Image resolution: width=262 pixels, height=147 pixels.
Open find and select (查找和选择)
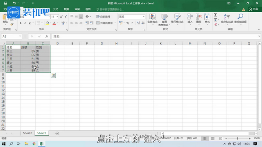(x=240, y=19)
